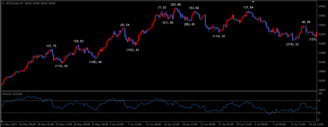Click the swing label "137, 64"
This screenshot has width=328, height=127.
point(248,7)
